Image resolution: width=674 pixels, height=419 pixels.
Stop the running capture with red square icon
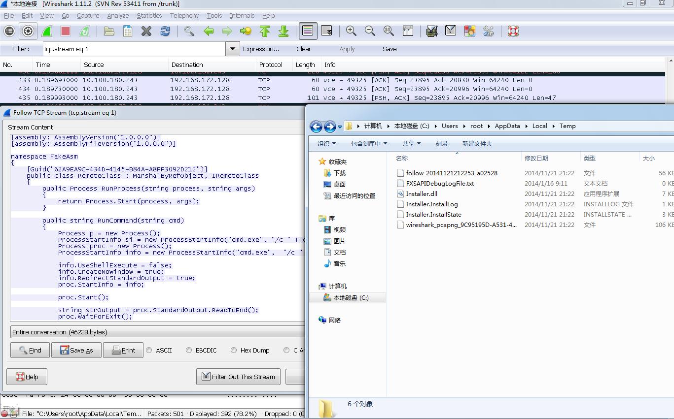(x=66, y=31)
